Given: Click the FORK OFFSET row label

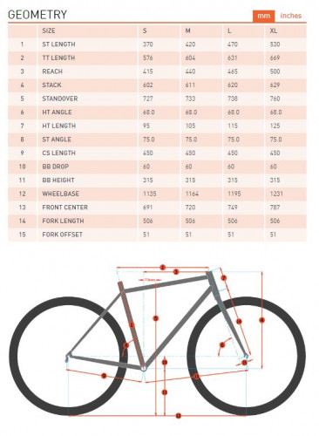Looking at the screenshot, I should (x=63, y=235).
